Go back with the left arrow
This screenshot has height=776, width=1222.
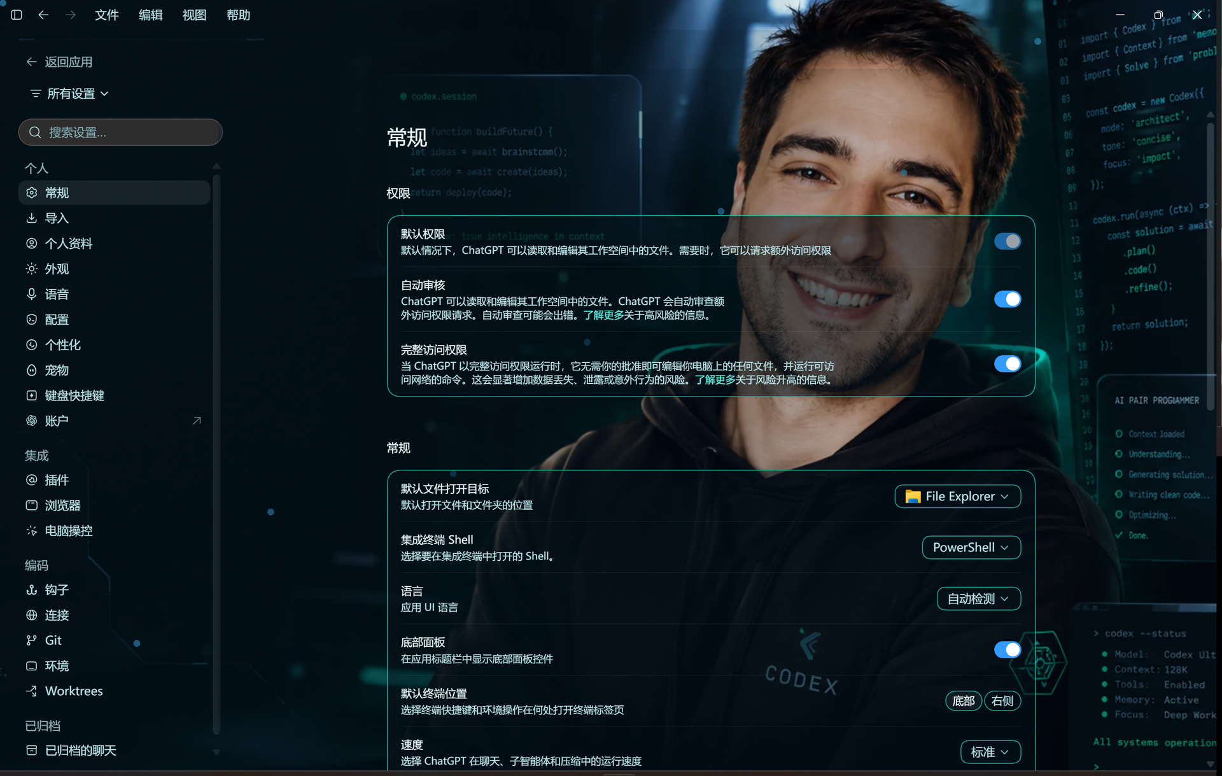point(43,15)
